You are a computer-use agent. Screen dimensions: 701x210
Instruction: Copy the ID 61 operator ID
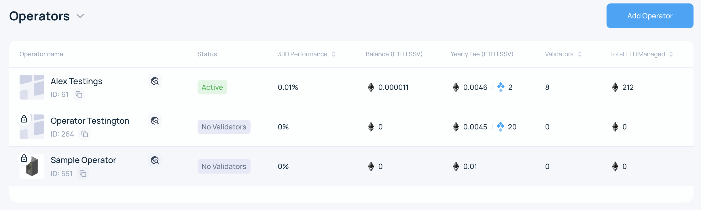[x=79, y=94]
